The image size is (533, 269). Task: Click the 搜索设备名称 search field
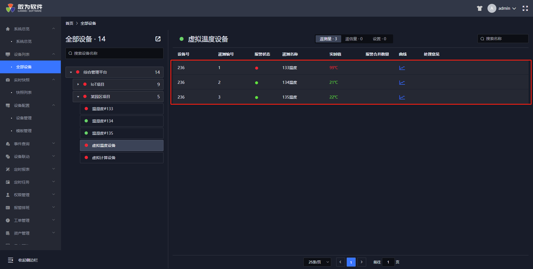coord(114,53)
